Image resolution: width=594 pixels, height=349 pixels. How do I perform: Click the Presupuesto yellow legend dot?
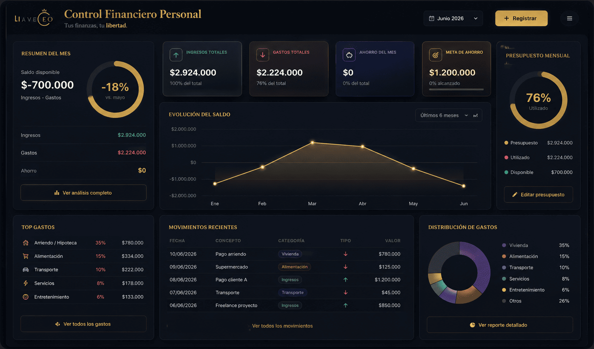pyautogui.click(x=506, y=143)
